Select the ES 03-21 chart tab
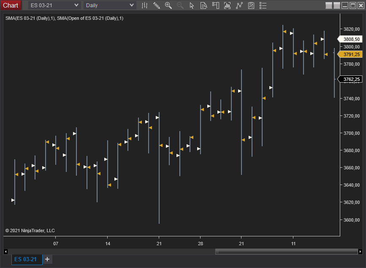Viewport: 366px width, 268px height. (27, 260)
